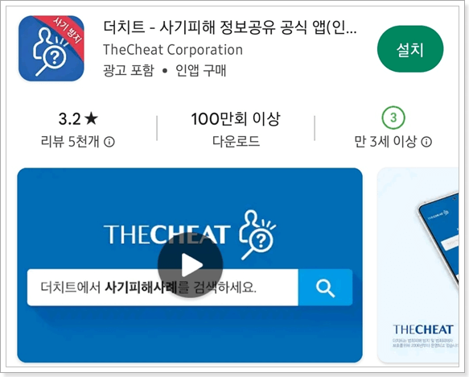
Task: Tap the 만 3세 이상 age label
Action: pos(385,142)
